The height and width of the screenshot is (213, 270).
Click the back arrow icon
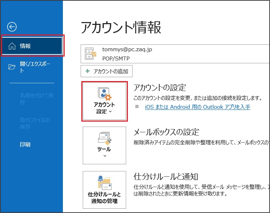12,27
